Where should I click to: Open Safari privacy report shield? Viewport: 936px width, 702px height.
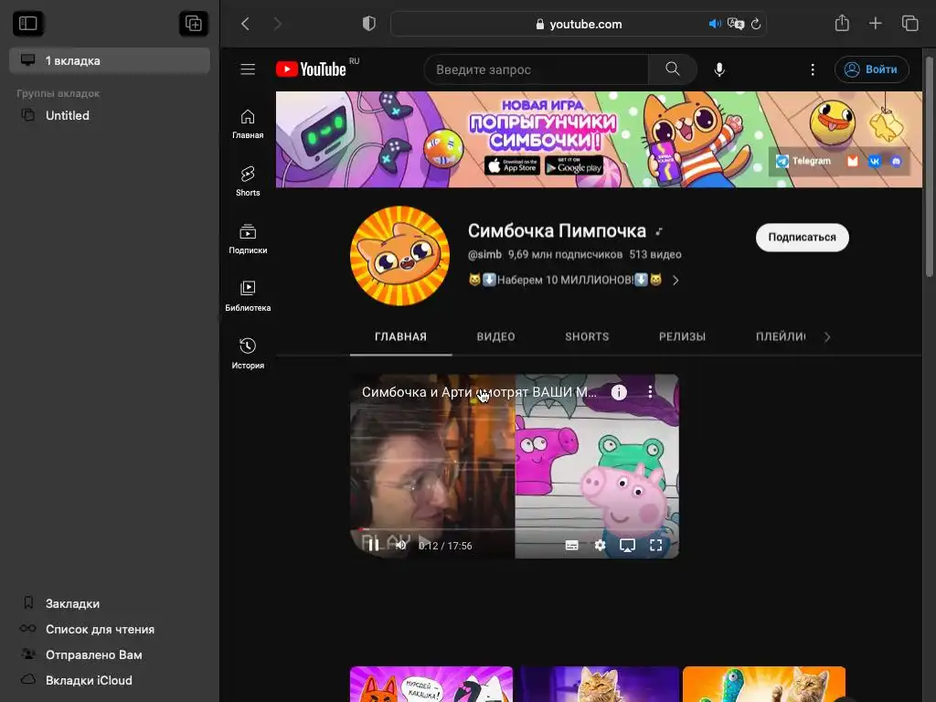pos(369,24)
